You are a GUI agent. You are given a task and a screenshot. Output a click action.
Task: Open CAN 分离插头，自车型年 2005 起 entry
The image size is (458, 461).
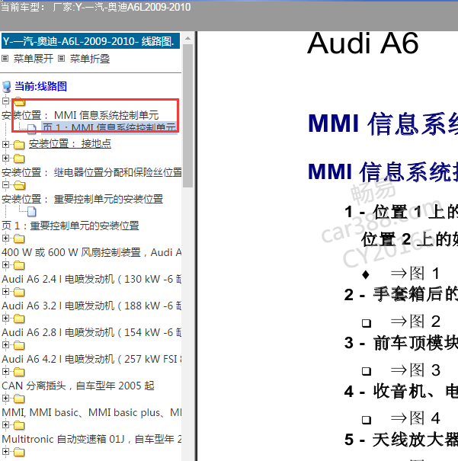[78, 386]
